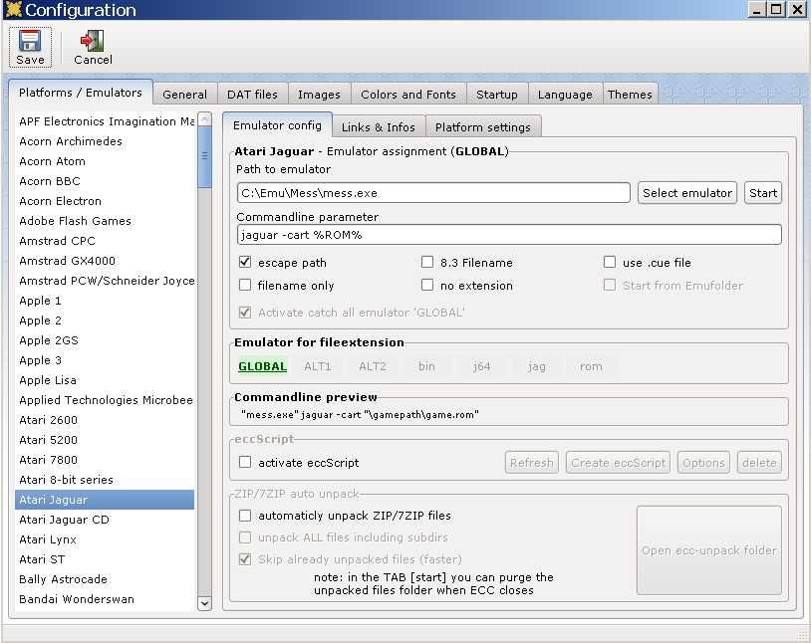811x643 pixels.
Task: Toggle the escape path checkbox
Action: point(245,262)
